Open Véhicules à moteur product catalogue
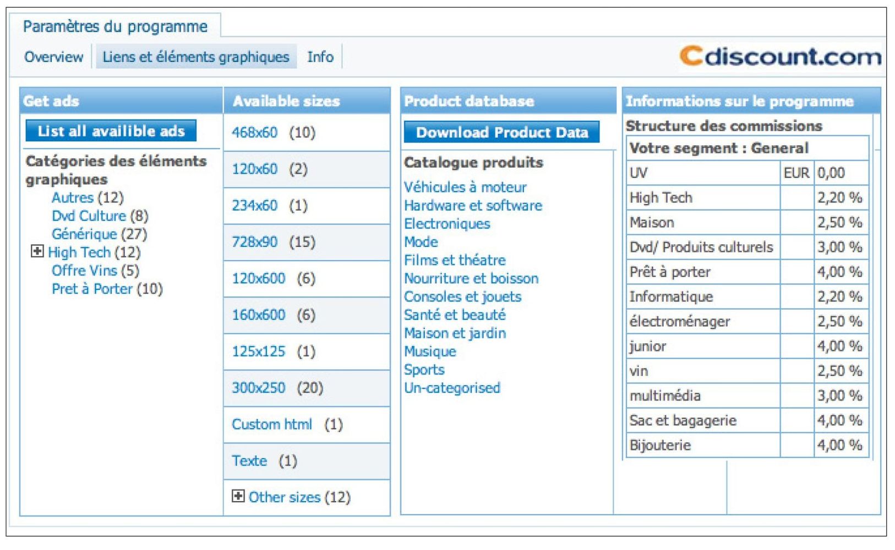 click(x=465, y=188)
